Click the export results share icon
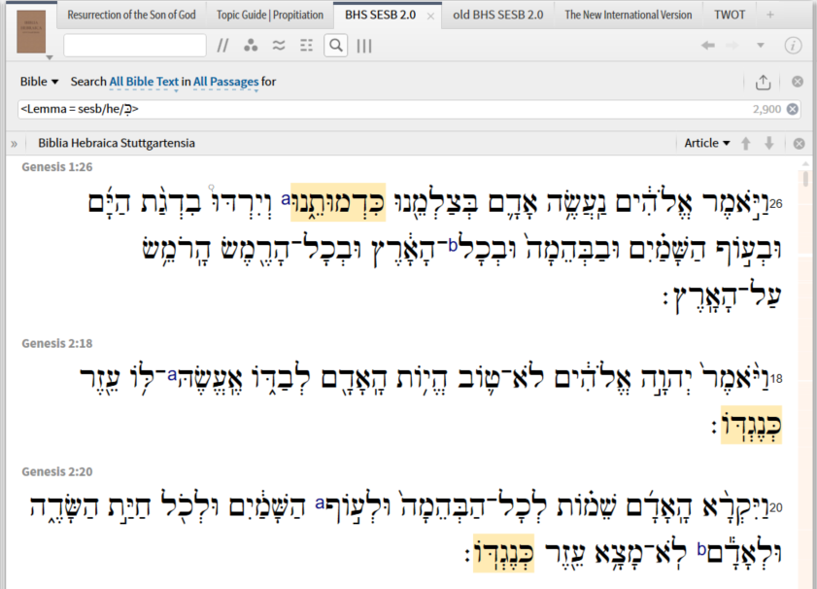The image size is (817, 589). pyautogui.click(x=763, y=82)
